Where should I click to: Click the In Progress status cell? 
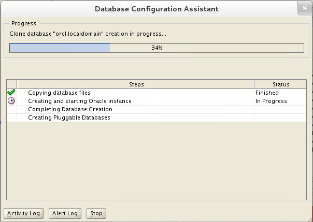[x=280, y=101]
